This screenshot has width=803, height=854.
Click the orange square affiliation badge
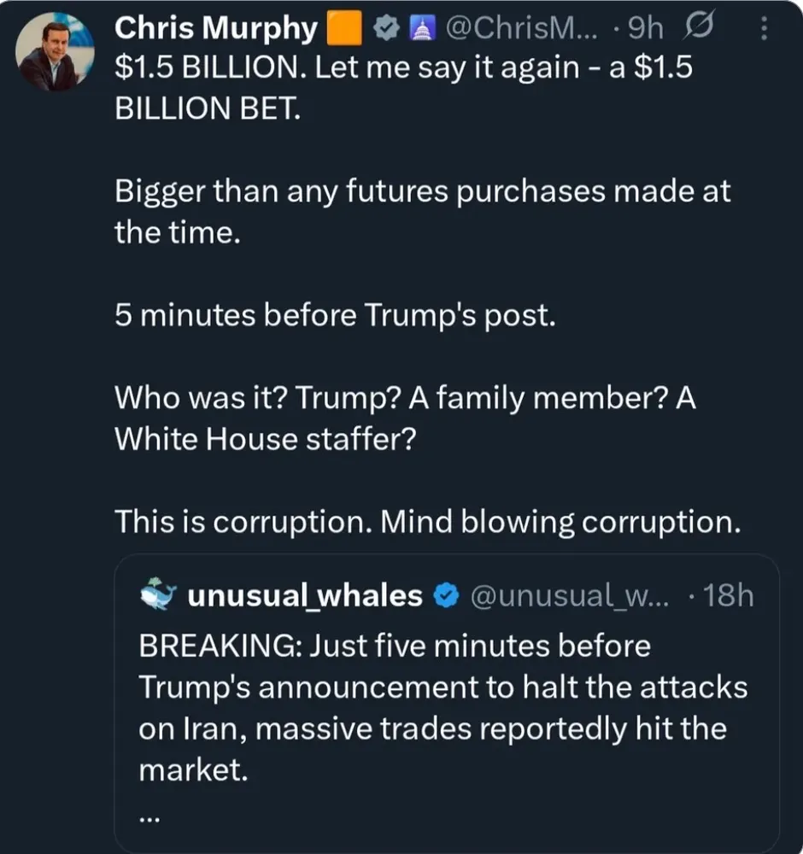[345, 30]
